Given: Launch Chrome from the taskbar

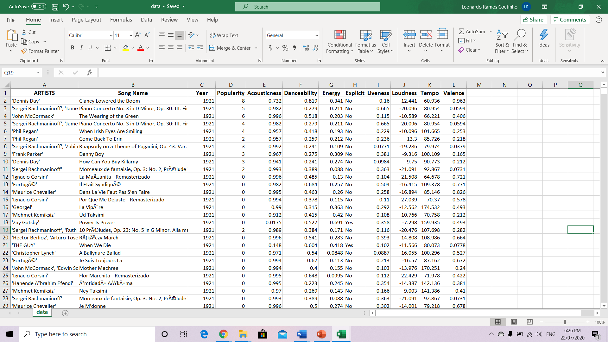Looking at the screenshot, I should pyautogui.click(x=223, y=334).
